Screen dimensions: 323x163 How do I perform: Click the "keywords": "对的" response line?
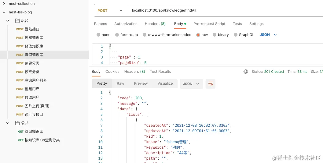164,147
